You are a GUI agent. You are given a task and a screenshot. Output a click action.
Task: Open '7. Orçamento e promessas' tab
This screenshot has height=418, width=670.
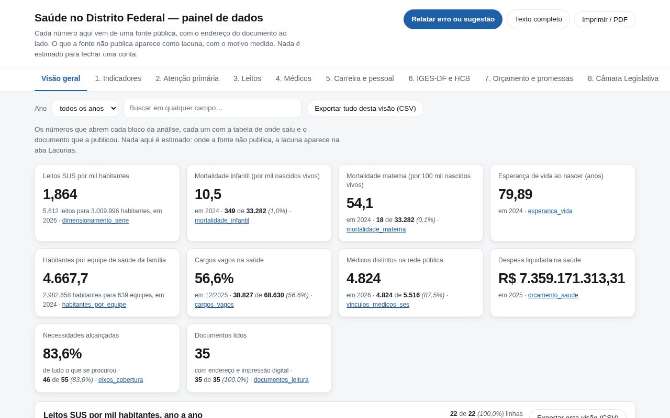point(529,78)
